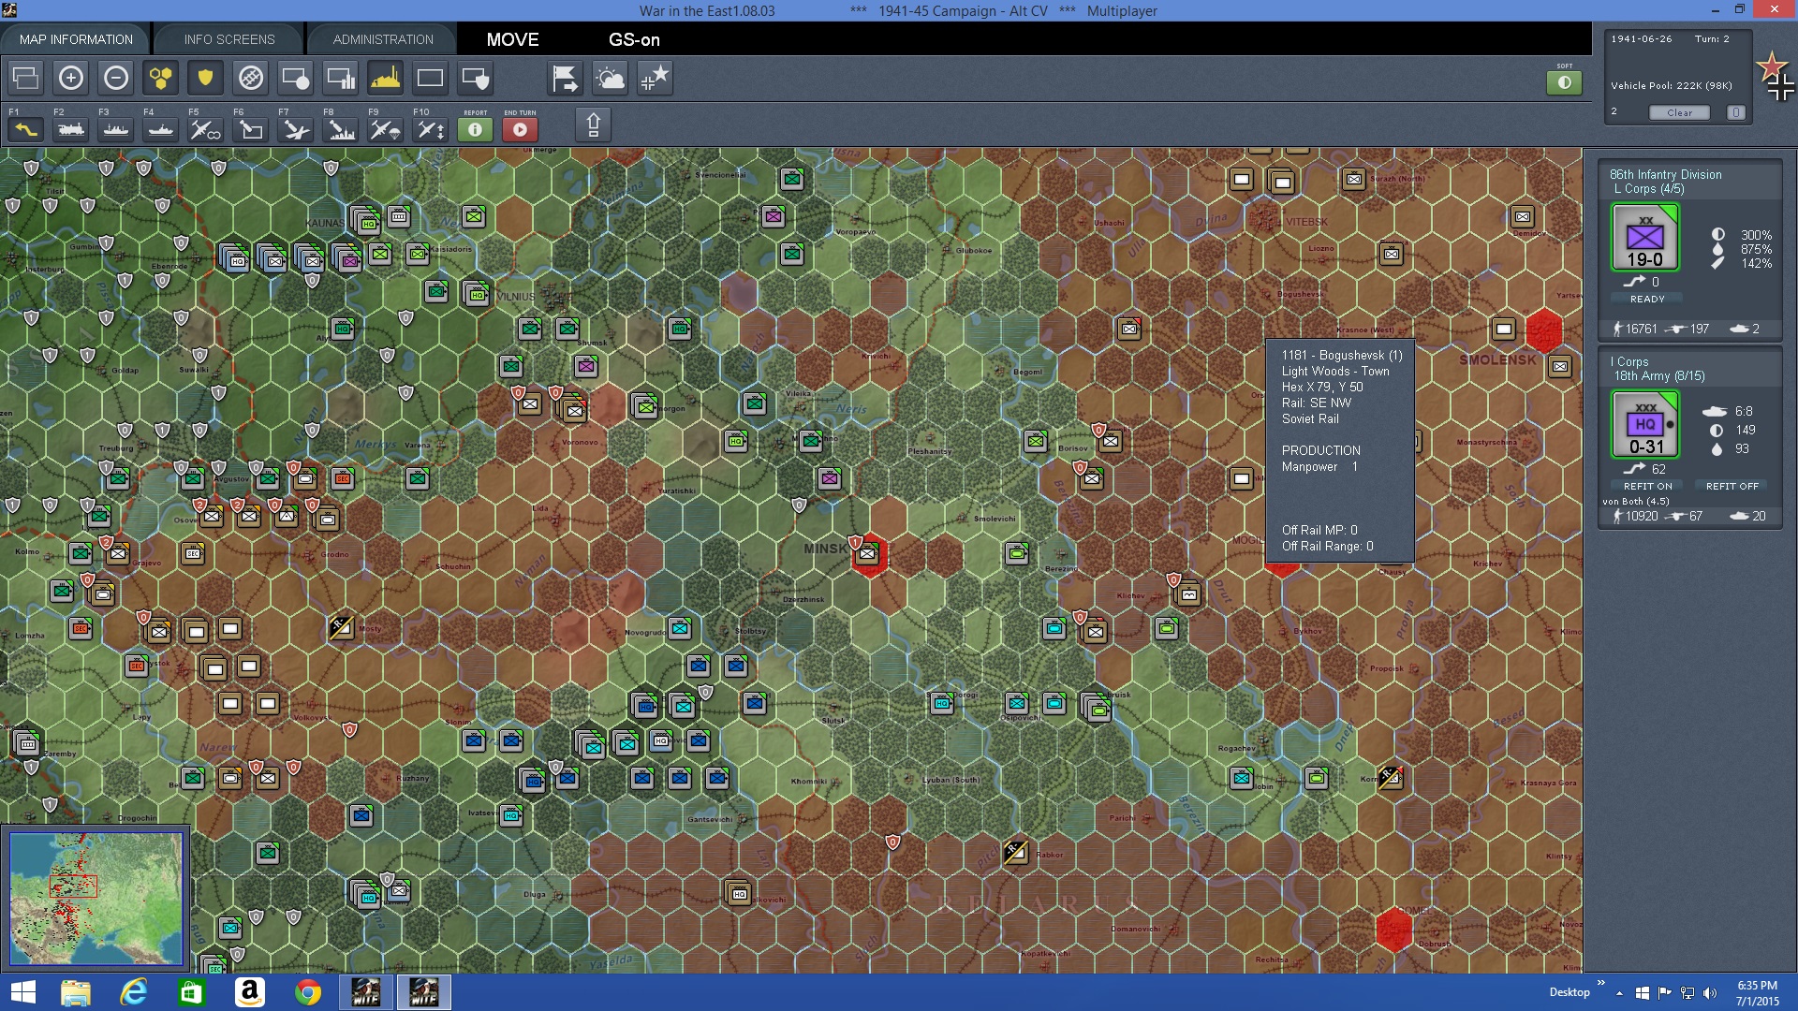The image size is (1798, 1011).
Task: Click the READY status button
Action: [x=1647, y=299]
